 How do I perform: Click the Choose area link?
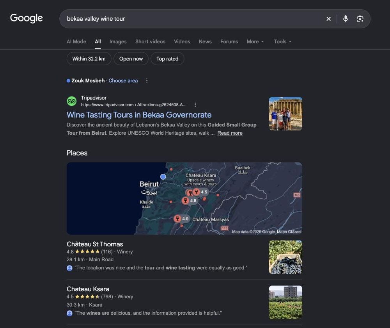[123, 81]
